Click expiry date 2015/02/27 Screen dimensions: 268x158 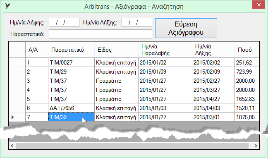pos(213,81)
